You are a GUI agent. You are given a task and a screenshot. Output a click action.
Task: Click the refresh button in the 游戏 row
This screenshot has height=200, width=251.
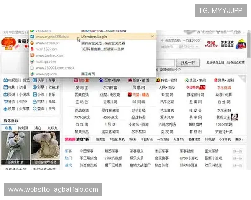237,165
